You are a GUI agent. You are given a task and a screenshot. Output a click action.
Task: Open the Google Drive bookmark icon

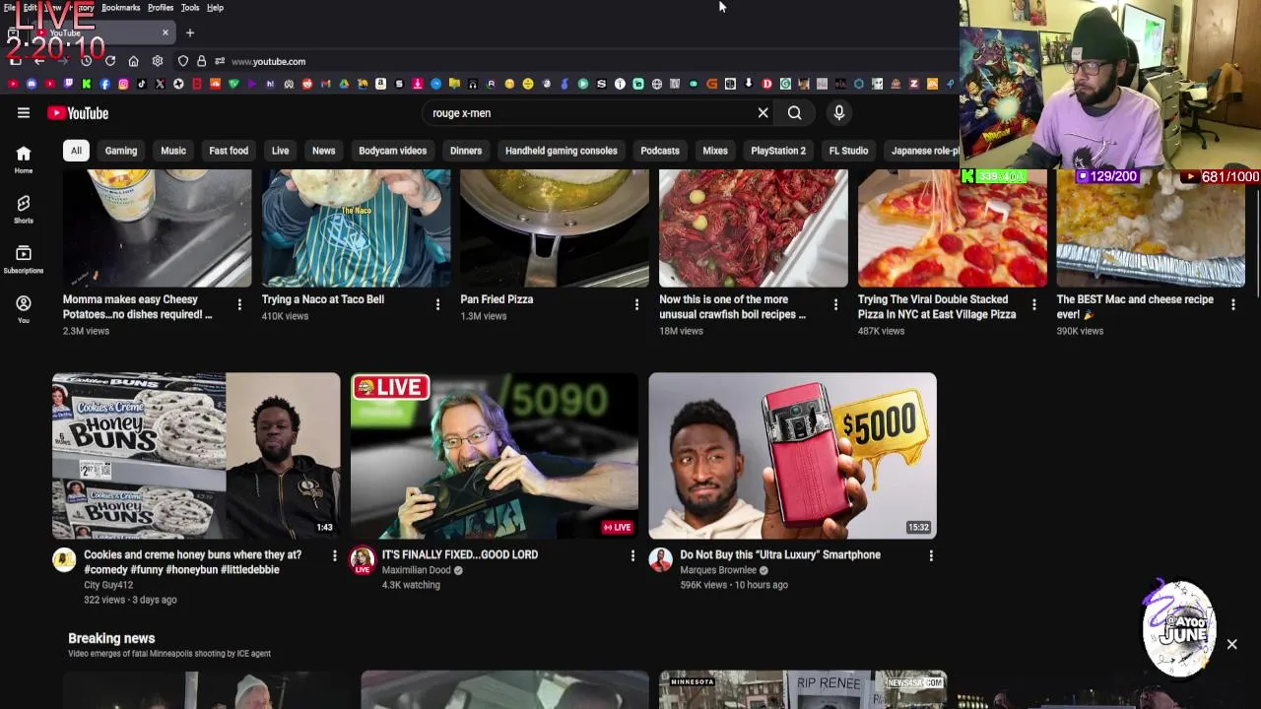pyautogui.click(x=344, y=84)
